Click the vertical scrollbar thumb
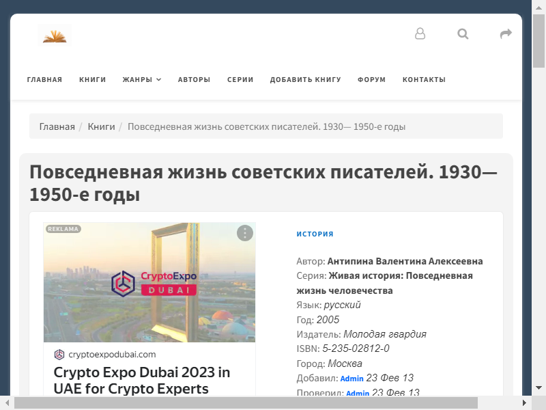Viewport: 546px width, 410px height. pos(538,41)
